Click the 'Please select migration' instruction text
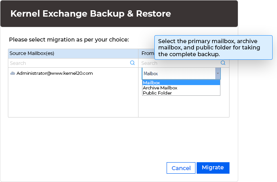 pyautogui.click(x=69, y=40)
